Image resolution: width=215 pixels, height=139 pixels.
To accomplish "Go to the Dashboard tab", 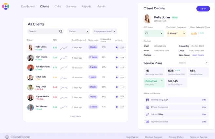I will pos(28,6).
